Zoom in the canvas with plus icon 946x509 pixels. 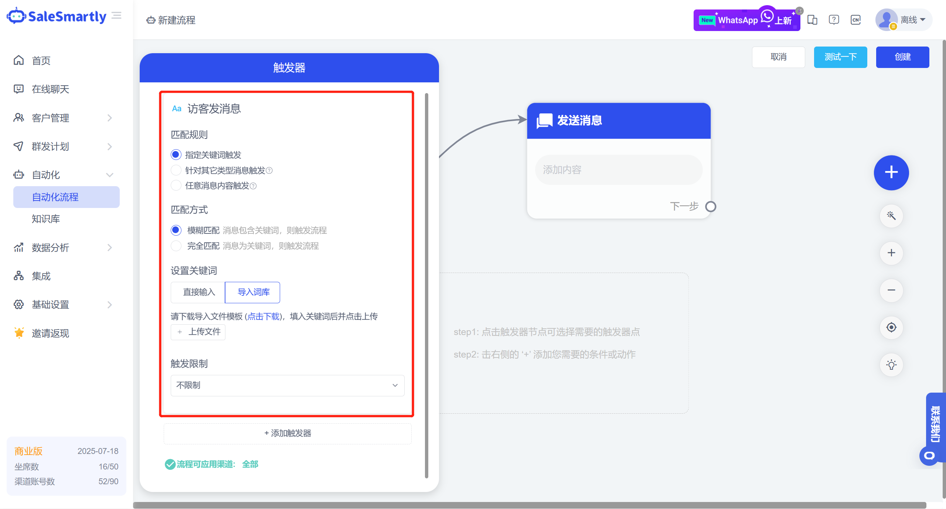click(x=891, y=253)
